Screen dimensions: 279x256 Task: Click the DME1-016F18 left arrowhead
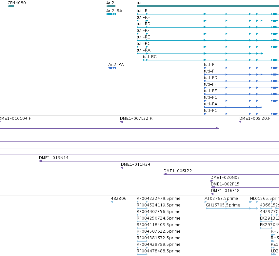pos(212,194)
